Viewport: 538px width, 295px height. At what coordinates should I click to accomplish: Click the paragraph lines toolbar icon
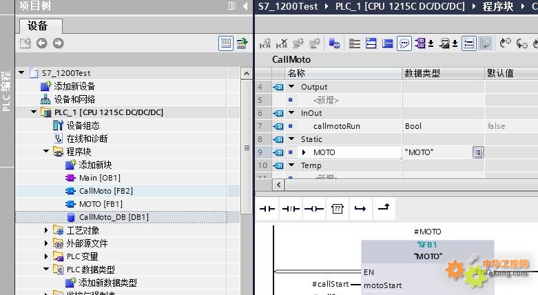click(355, 43)
